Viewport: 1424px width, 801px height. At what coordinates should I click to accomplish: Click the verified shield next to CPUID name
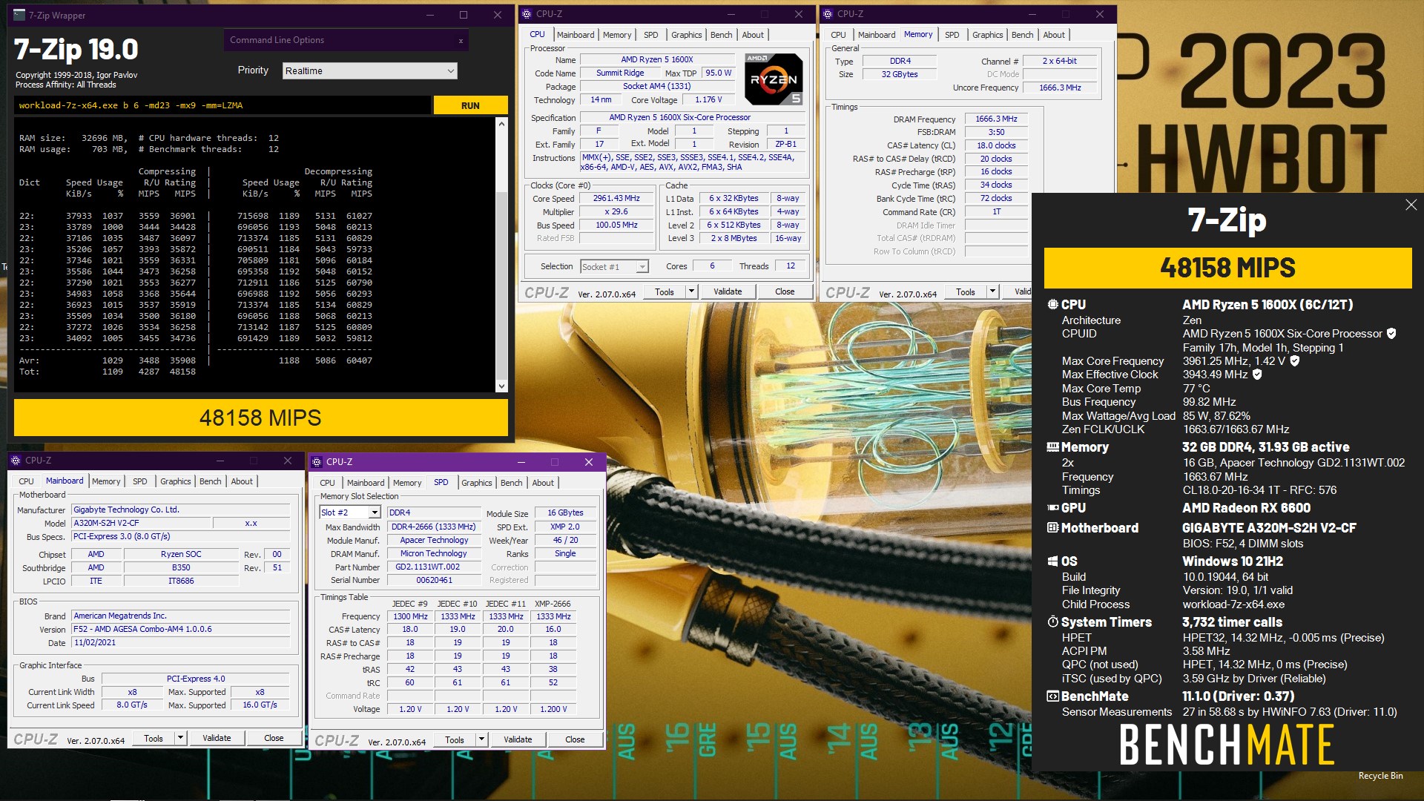click(x=1391, y=334)
